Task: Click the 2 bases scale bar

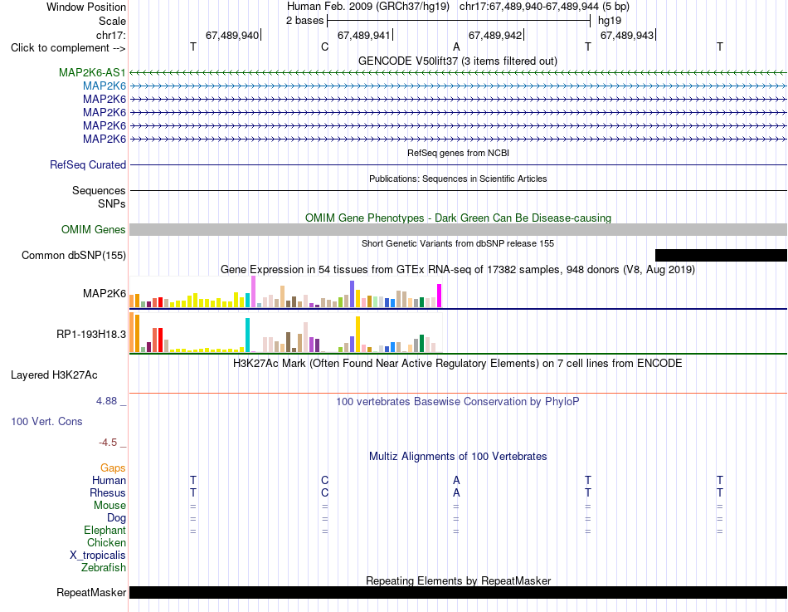Action: click(x=459, y=21)
